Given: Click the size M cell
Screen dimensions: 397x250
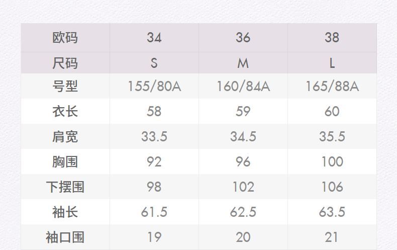Looking at the screenshot, I should pyautogui.click(x=243, y=63).
